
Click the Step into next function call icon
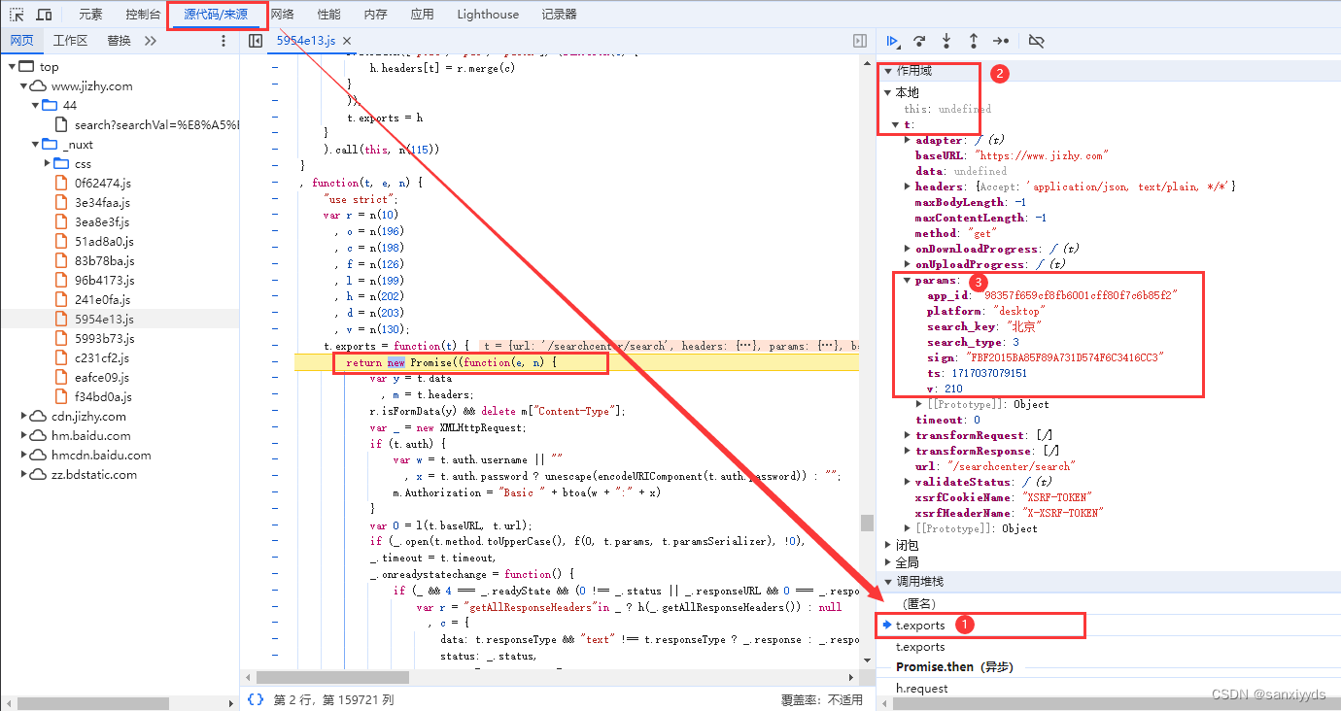tap(946, 41)
